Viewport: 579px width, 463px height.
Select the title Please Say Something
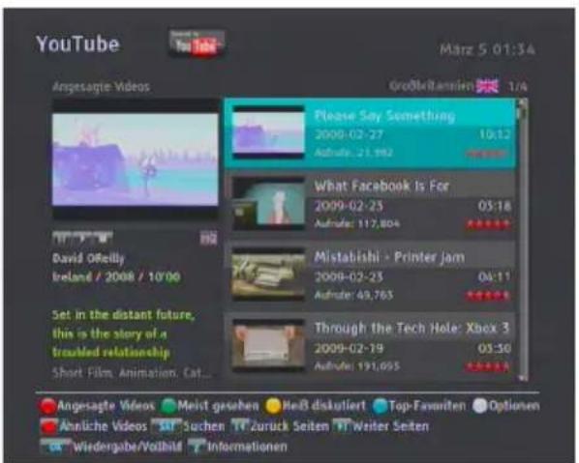(x=384, y=116)
